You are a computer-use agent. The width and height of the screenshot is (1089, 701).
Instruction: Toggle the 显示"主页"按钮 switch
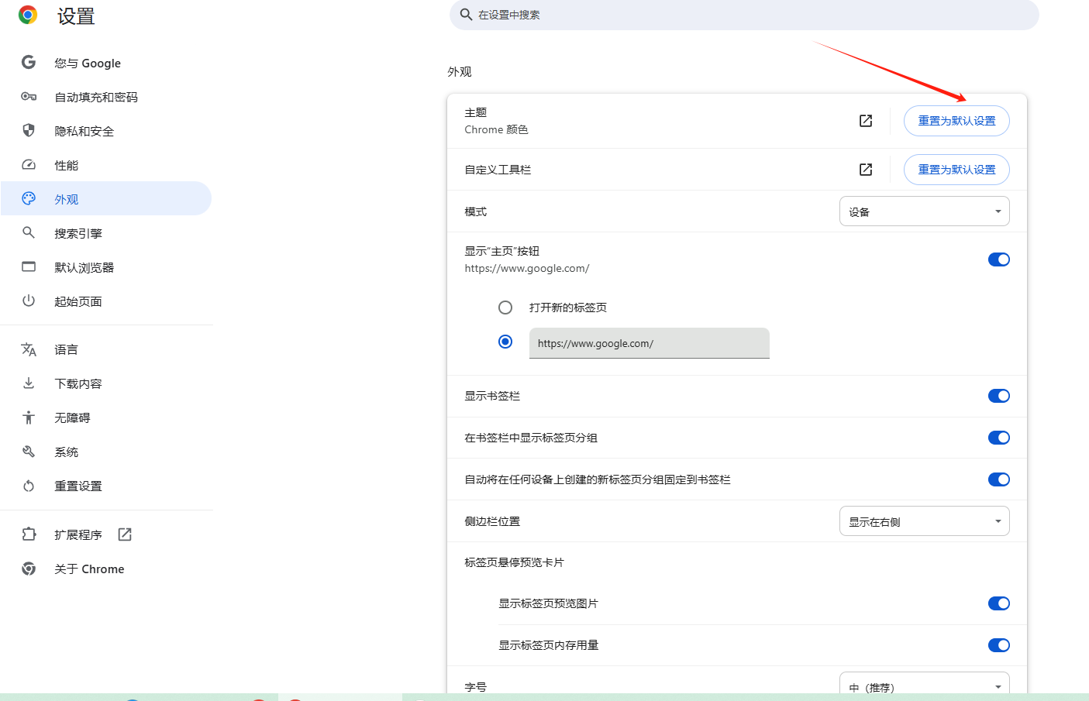[x=998, y=259]
